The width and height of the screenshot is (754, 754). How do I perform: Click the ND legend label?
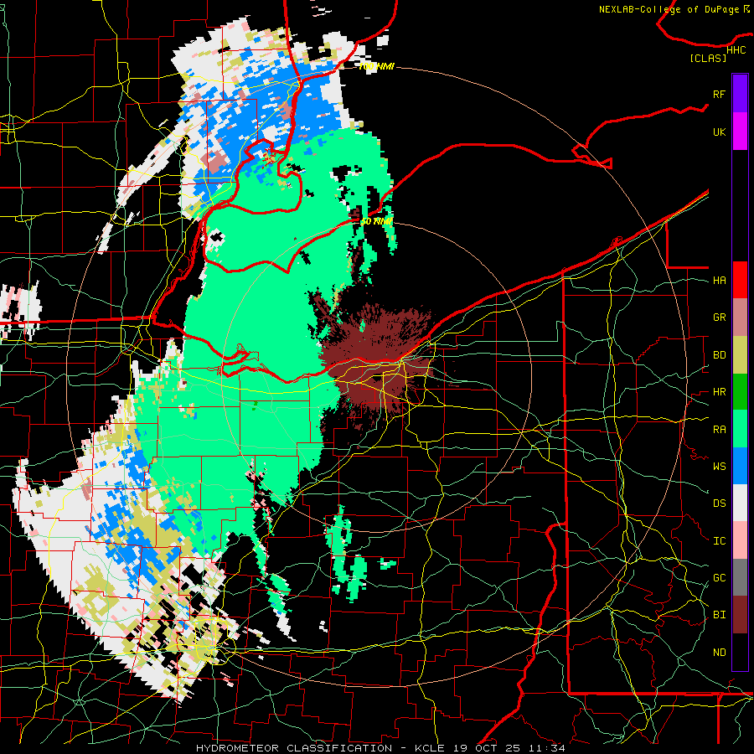[719, 653]
